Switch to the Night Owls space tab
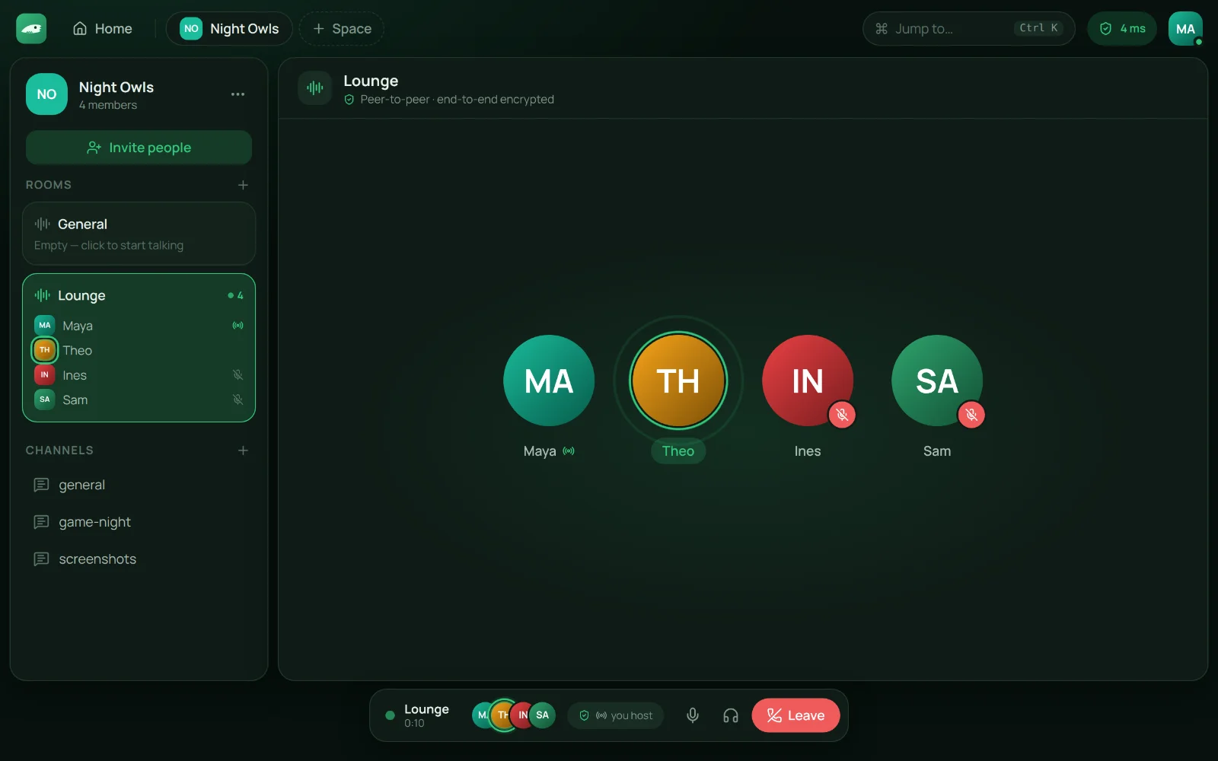Screen dimensions: 1218x761 (229, 29)
